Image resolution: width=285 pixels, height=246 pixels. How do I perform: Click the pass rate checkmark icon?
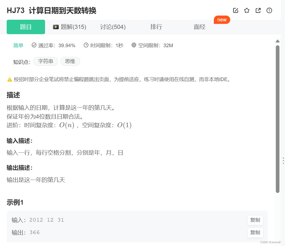point(34,45)
